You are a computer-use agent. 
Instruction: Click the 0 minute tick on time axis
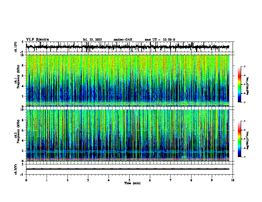26,180
